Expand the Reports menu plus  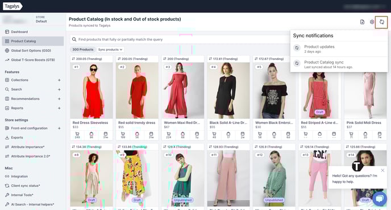59,108
